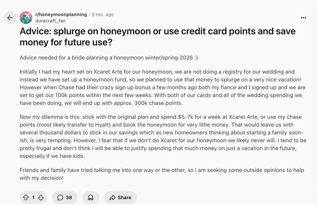Viewport: 317px width, 205px height.
Task: Click the vote score showing 1
Action: 33,198
